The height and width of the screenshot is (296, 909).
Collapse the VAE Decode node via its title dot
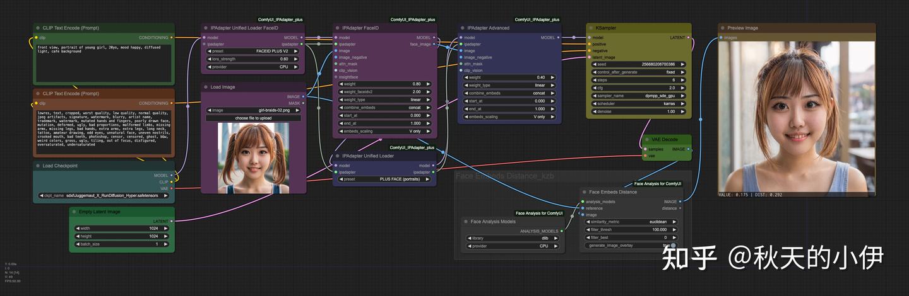pos(647,139)
